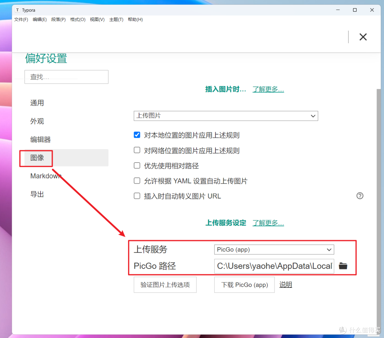Open 了解更多 link beside 上传服务设定
The image size is (384, 338).
pos(268,223)
